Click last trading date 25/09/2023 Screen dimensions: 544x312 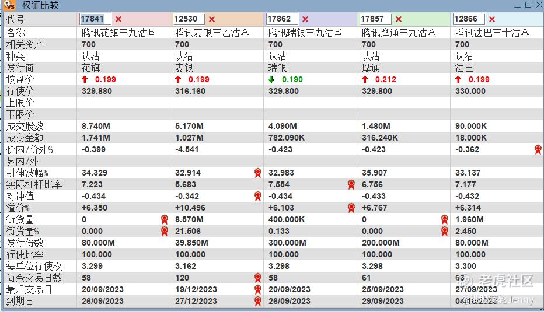(383, 289)
